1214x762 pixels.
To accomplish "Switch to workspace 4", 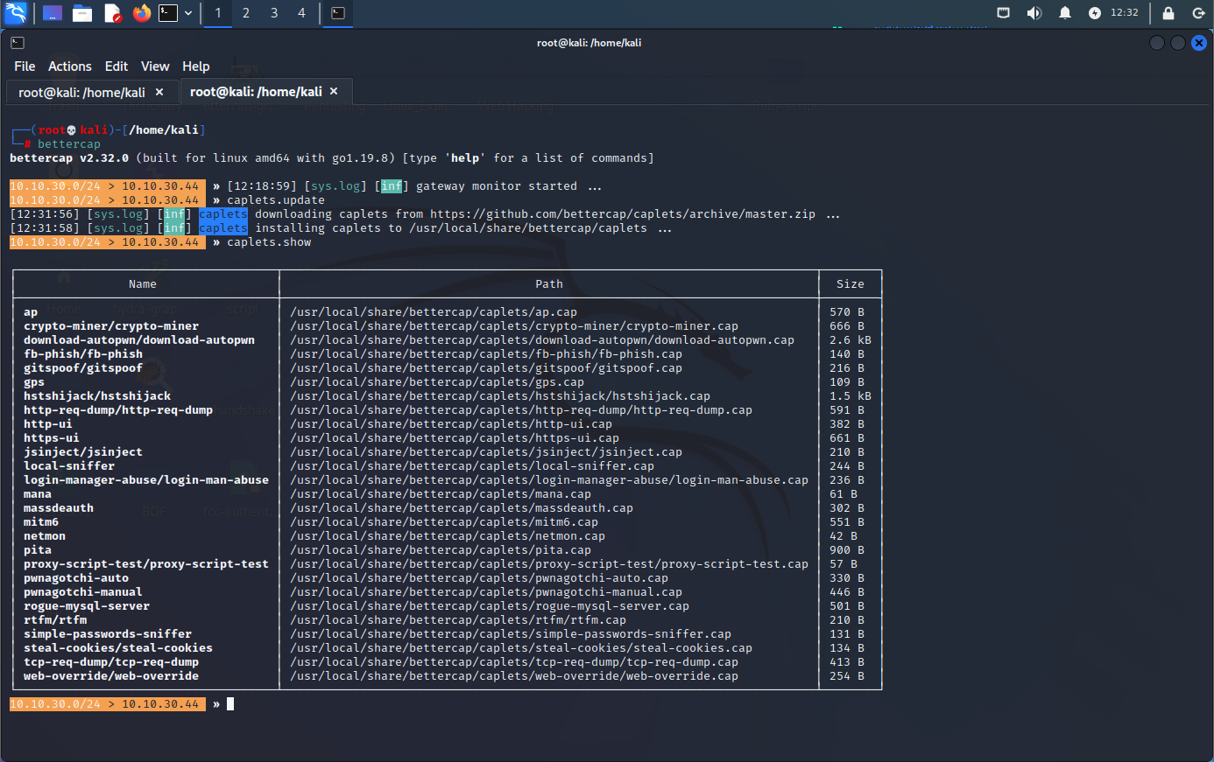I will pyautogui.click(x=302, y=13).
